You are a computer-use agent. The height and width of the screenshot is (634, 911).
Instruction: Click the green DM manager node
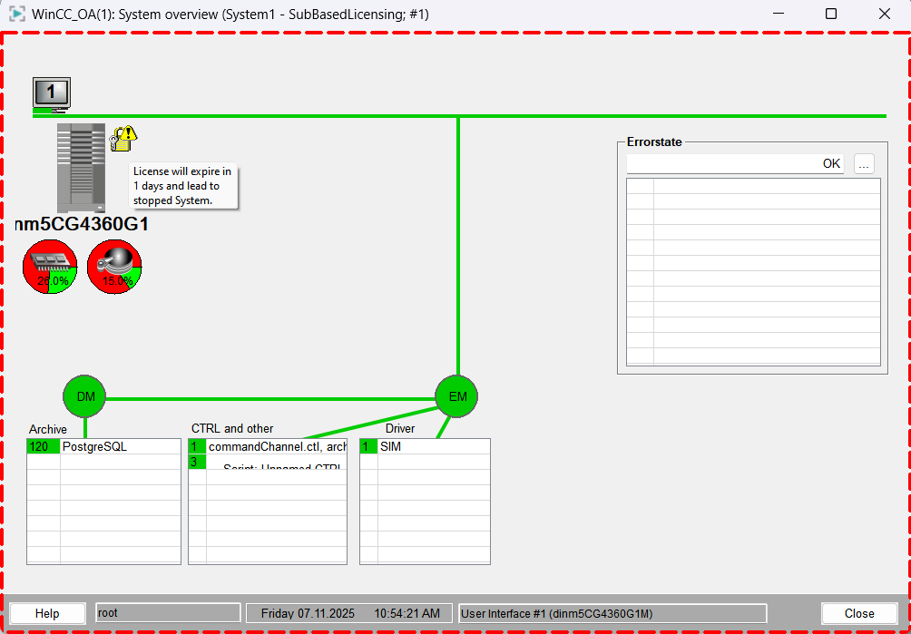pyautogui.click(x=84, y=396)
